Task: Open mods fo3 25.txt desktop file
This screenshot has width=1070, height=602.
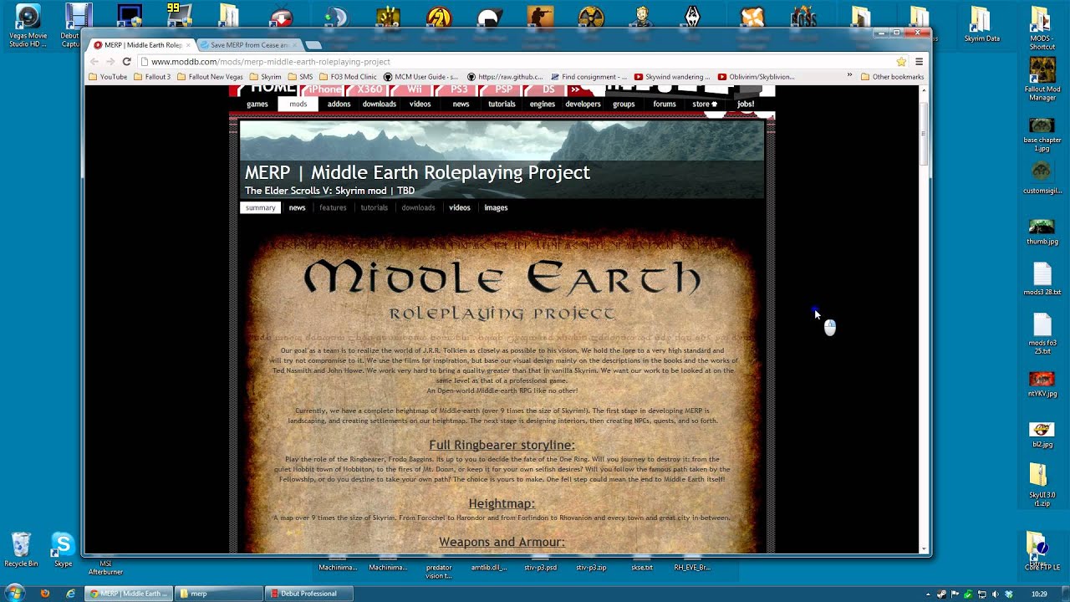Action: (x=1042, y=334)
